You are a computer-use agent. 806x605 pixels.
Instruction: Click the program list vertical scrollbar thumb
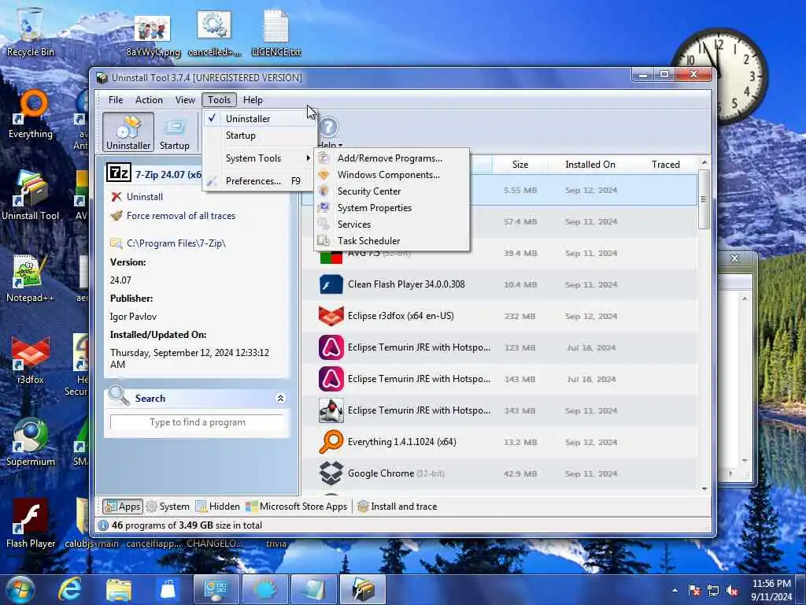704,199
